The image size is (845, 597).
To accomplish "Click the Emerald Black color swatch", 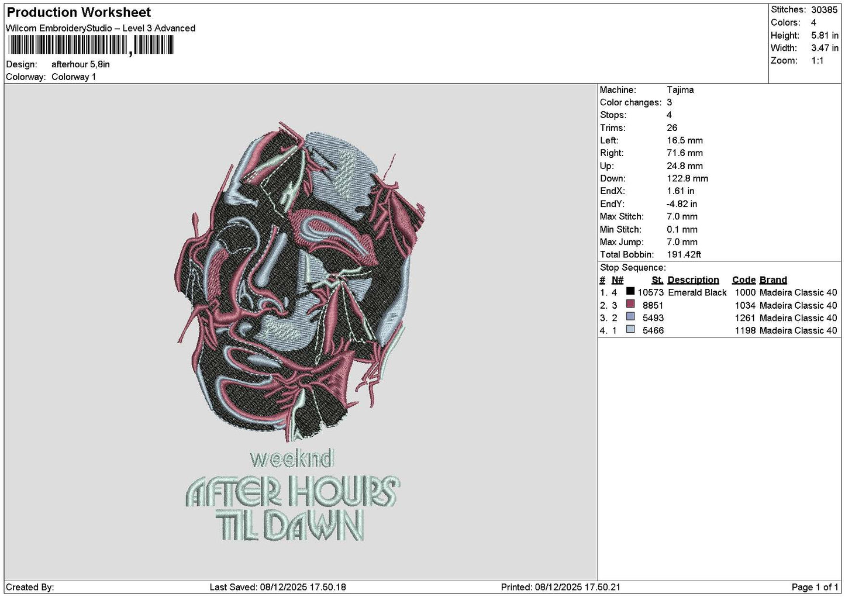I will tap(630, 291).
